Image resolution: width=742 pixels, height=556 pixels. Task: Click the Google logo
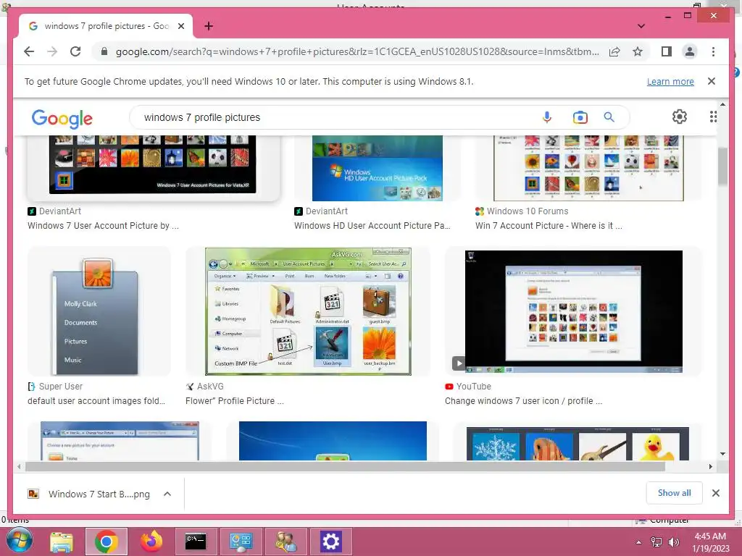(x=62, y=119)
